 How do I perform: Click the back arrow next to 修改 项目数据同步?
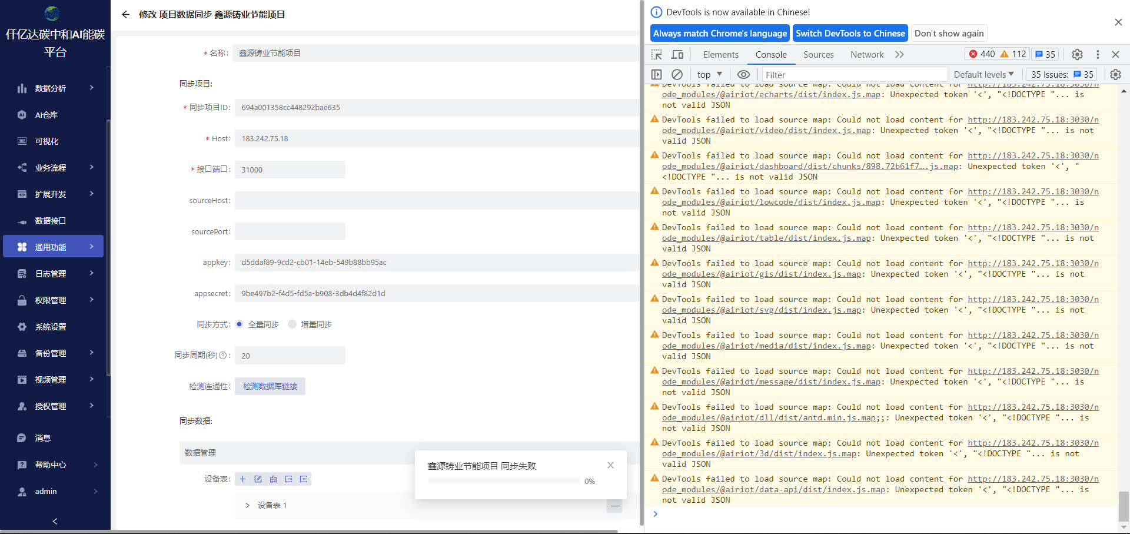(x=125, y=15)
